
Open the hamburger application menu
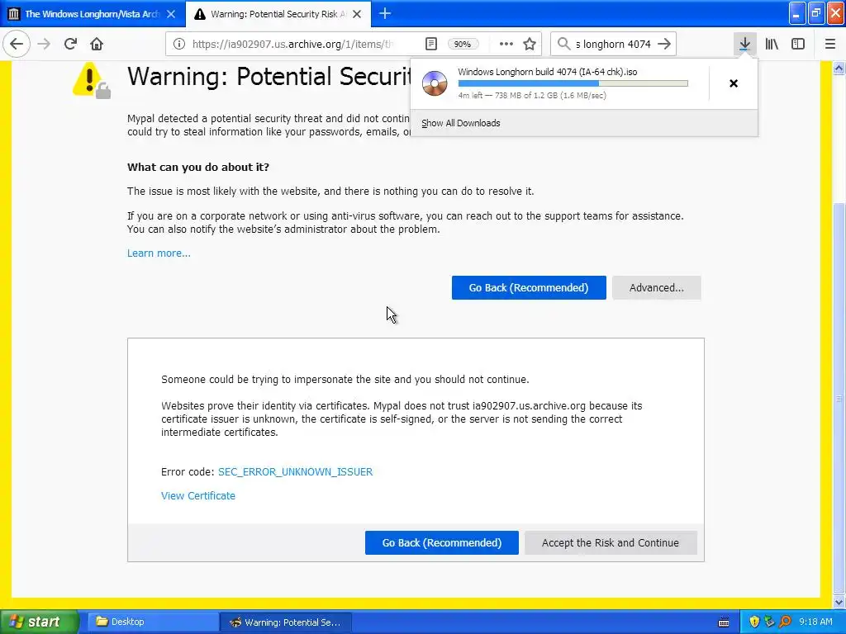pos(829,44)
